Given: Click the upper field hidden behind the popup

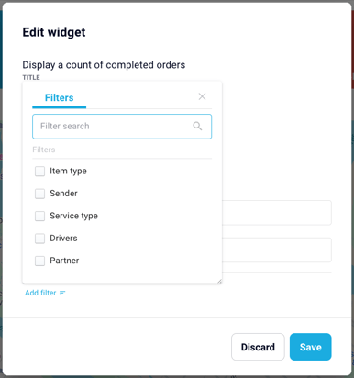Looking at the screenshot, I should point(277,213).
